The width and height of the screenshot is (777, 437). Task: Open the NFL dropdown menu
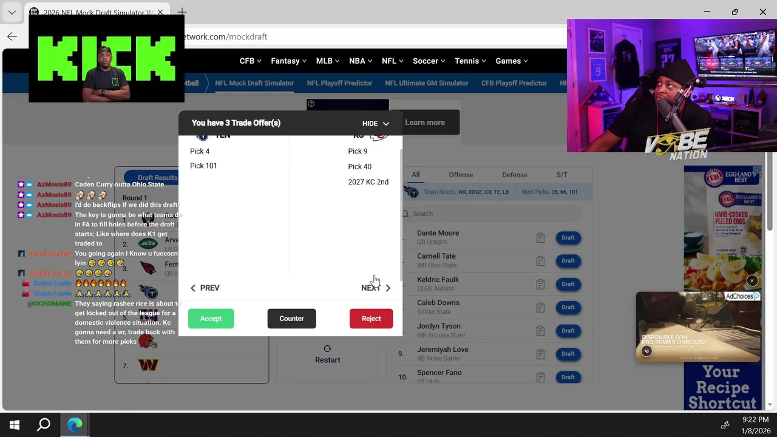tap(393, 61)
